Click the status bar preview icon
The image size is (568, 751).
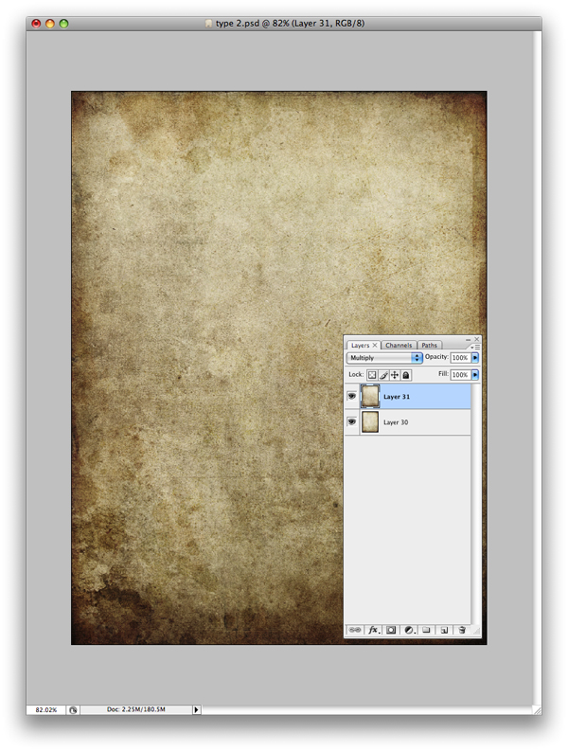(x=73, y=708)
